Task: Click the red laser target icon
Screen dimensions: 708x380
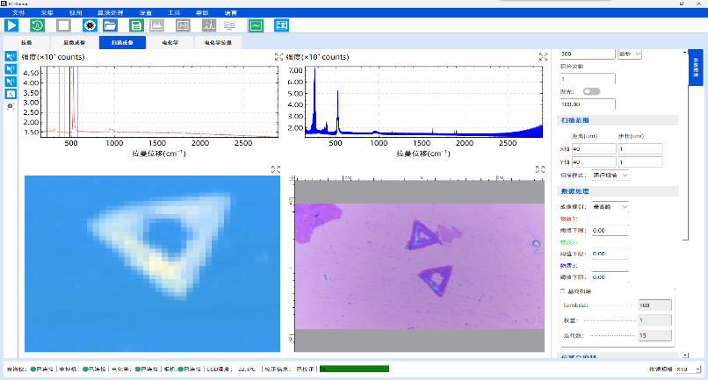Action: [88, 25]
